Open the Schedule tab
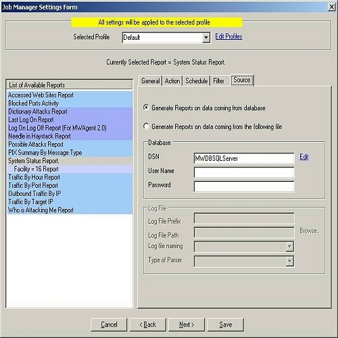 pyautogui.click(x=196, y=80)
